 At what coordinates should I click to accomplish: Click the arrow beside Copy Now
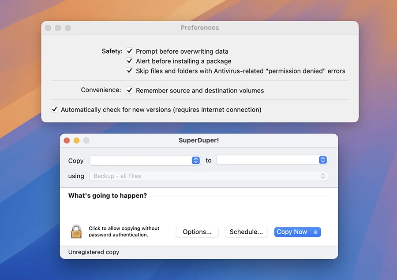click(315, 232)
